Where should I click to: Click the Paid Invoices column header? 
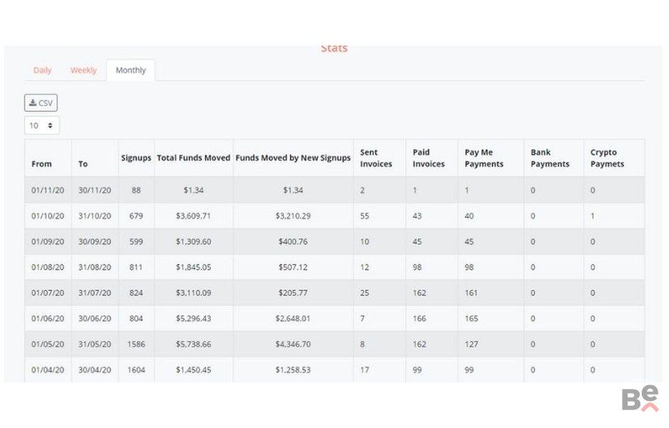click(428, 158)
